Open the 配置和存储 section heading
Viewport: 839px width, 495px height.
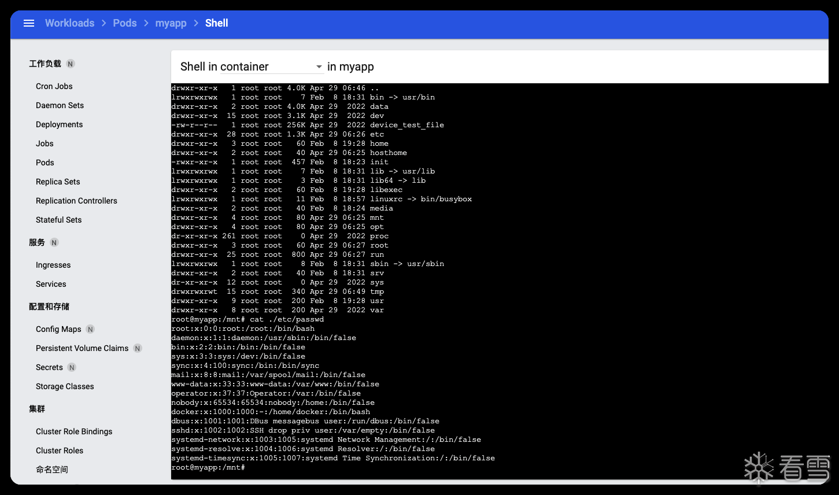click(x=49, y=306)
